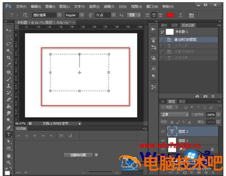The height and width of the screenshot is (176, 226).
Task: Select the Clone Stamp tool
Action: pyautogui.click(x=8, y=86)
